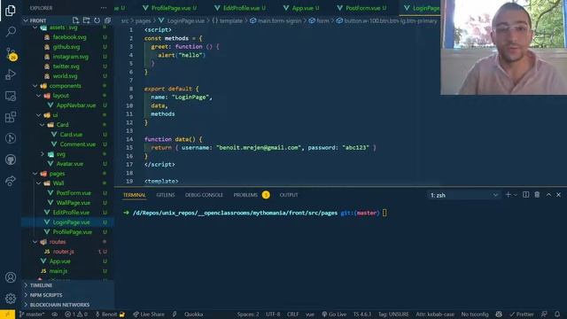Create a new file in FRONT folder
Screen dimensions: 567x319
(x=75, y=20)
